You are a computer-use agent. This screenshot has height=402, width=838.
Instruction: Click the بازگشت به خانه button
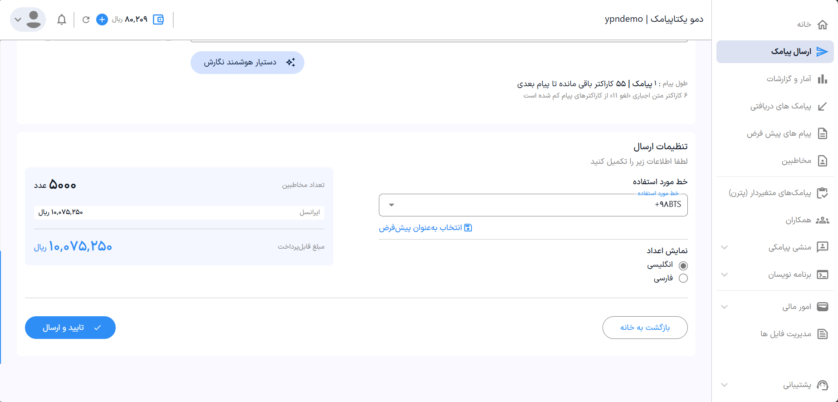[645, 328]
